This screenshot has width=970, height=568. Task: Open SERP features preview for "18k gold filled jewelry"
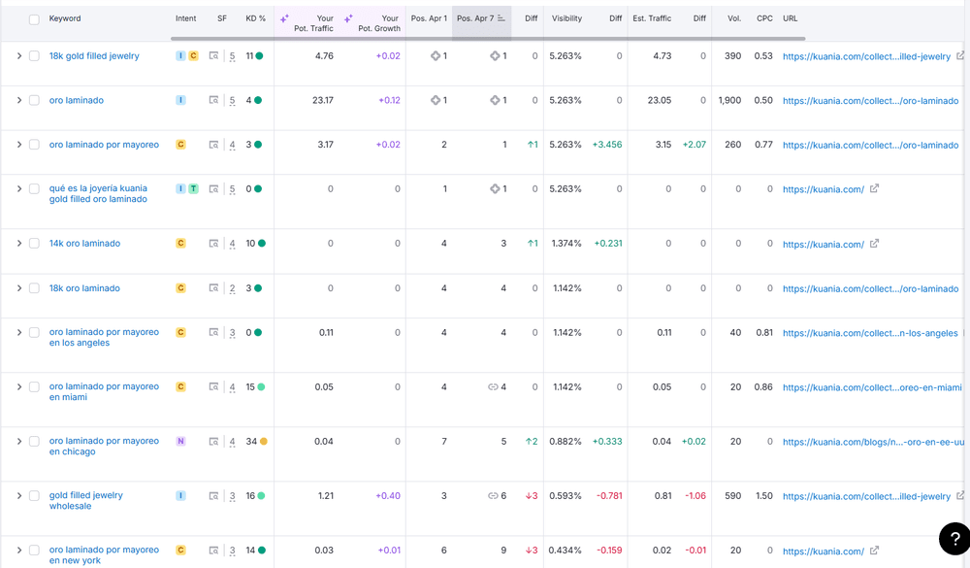pyautogui.click(x=214, y=55)
